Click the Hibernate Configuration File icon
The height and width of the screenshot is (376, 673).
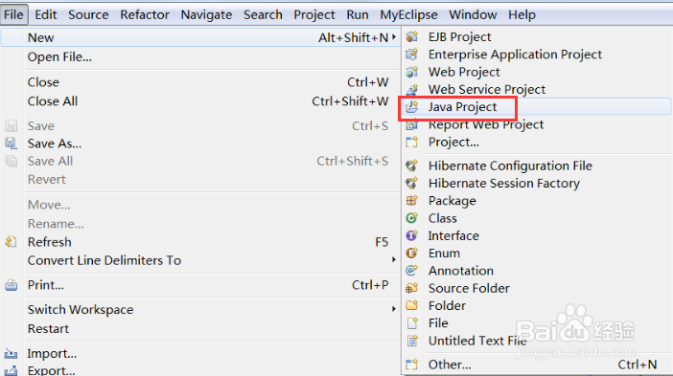pos(412,166)
